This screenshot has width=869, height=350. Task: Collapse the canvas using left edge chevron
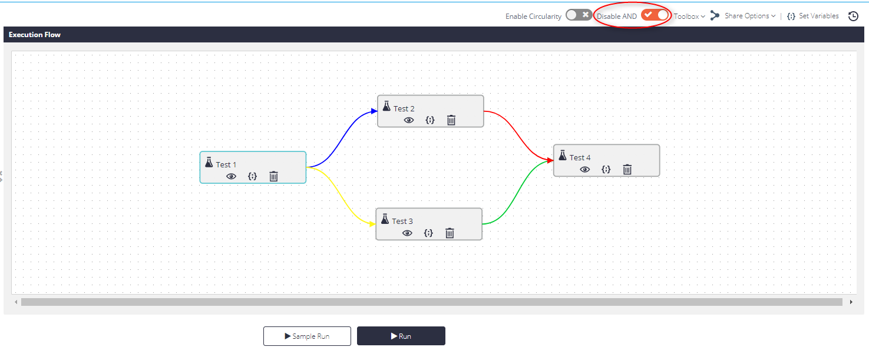2,176
